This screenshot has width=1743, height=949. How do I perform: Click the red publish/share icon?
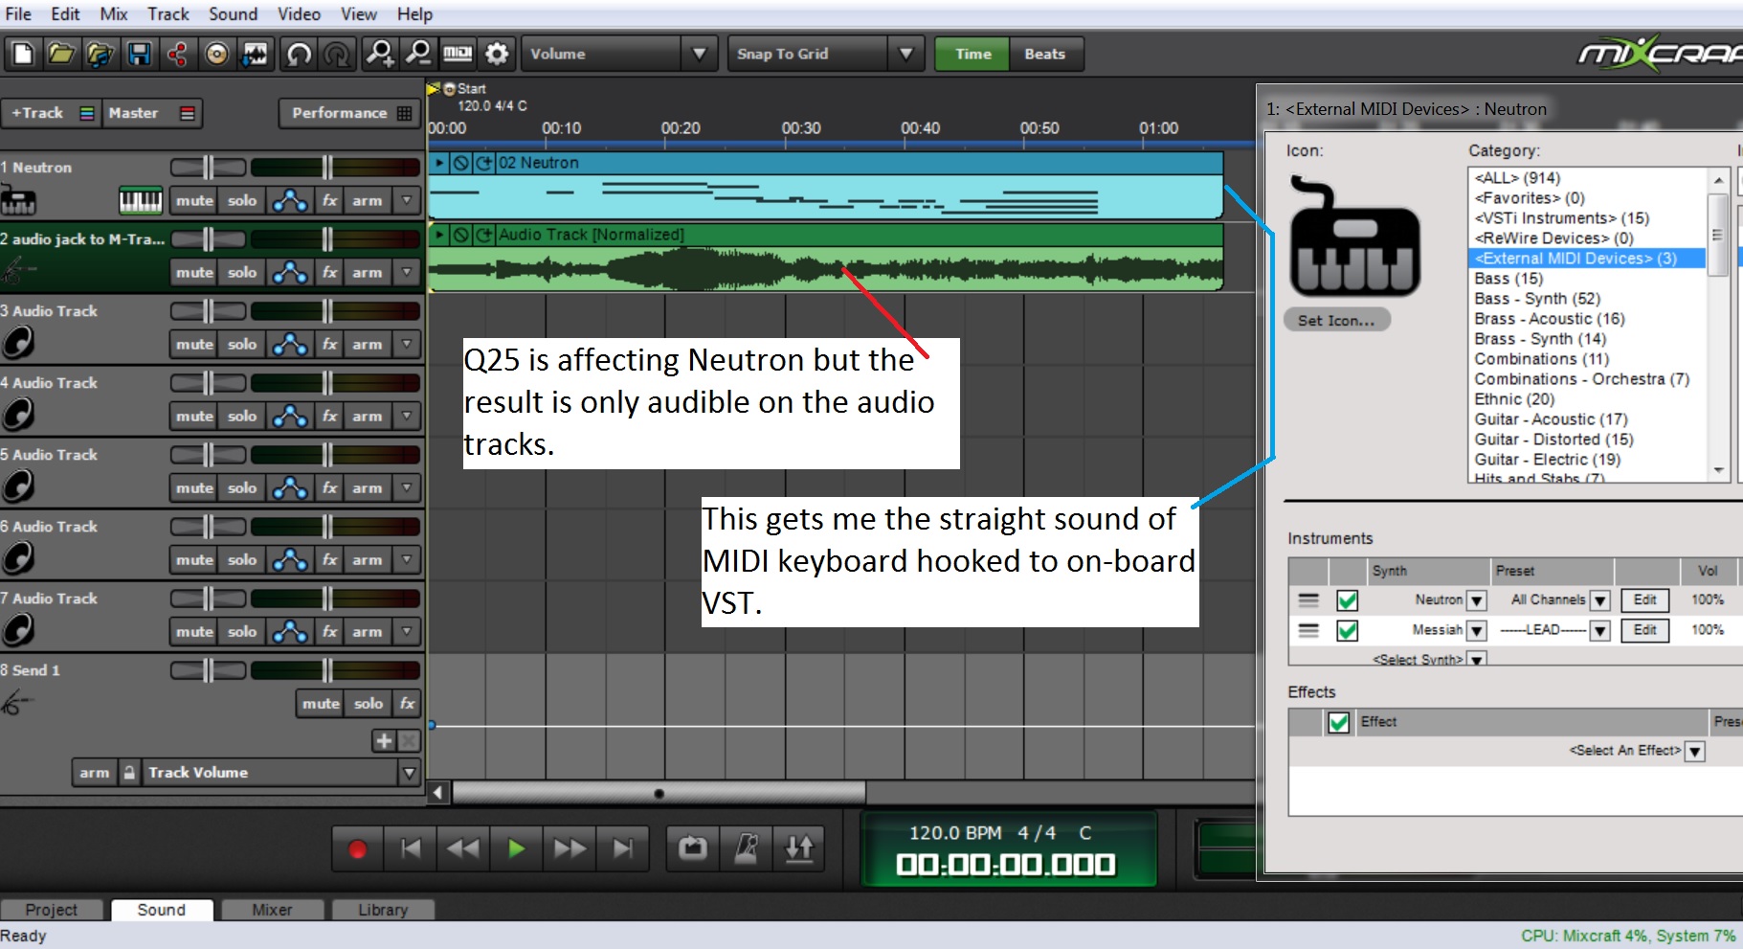tap(178, 54)
